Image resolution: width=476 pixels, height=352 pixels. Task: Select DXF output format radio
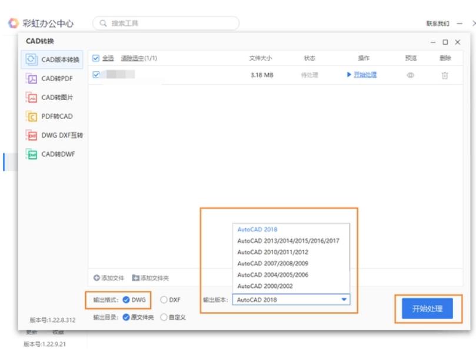pyautogui.click(x=164, y=300)
